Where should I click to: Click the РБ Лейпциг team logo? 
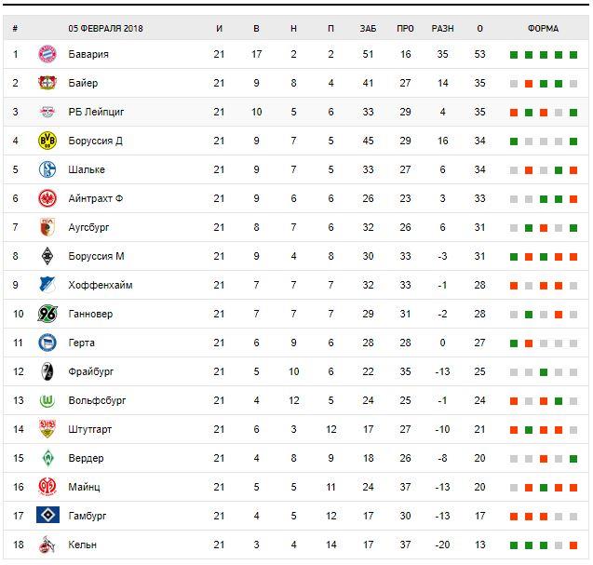(x=47, y=112)
